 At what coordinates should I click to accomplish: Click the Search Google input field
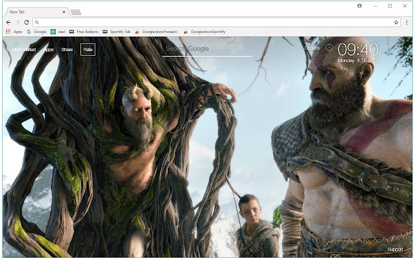207,49
